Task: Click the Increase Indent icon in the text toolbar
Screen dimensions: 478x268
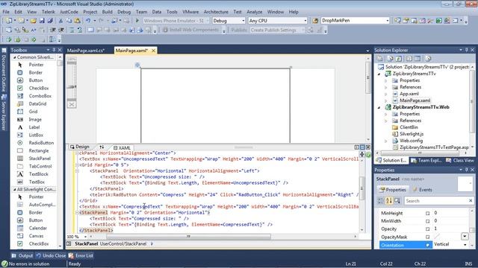Action: 61,30
